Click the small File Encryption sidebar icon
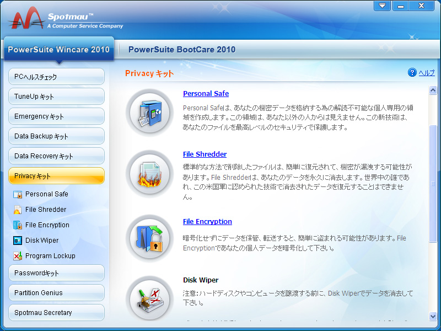 [x=18, y=225]
